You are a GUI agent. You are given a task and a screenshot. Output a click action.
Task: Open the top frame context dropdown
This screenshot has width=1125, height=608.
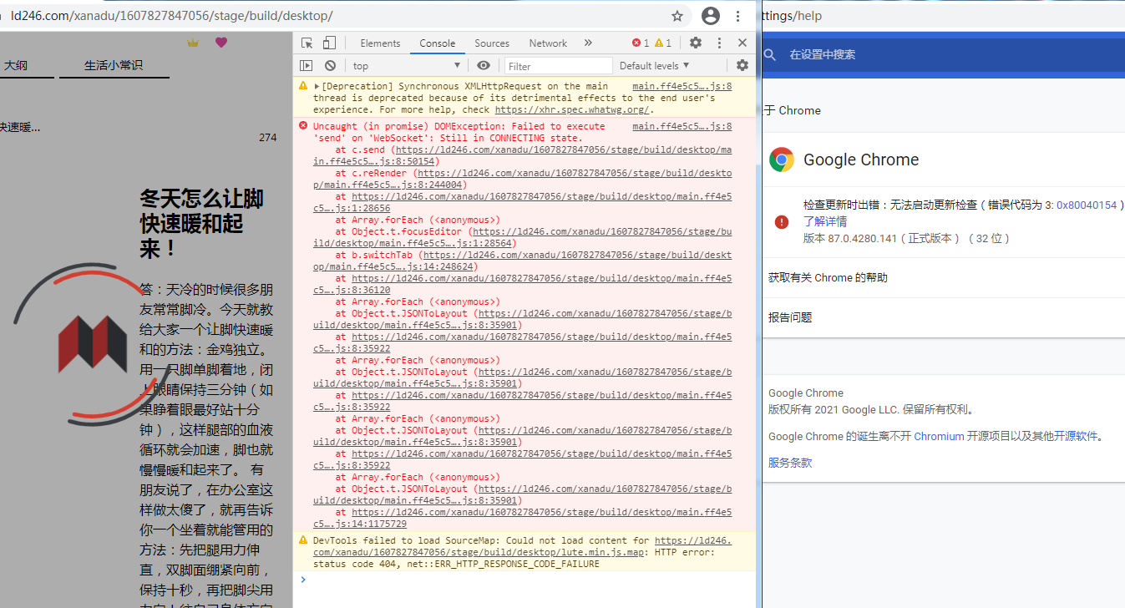(x=405, y=65)
